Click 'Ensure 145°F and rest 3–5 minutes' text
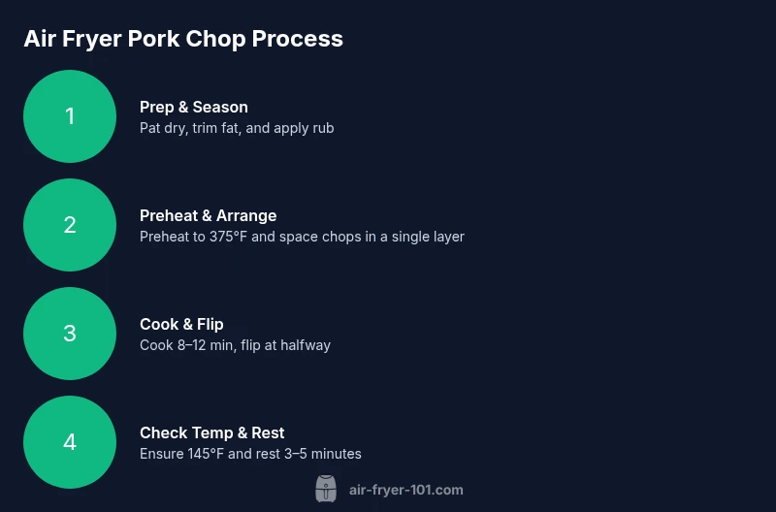 click(x=250, y=454)
